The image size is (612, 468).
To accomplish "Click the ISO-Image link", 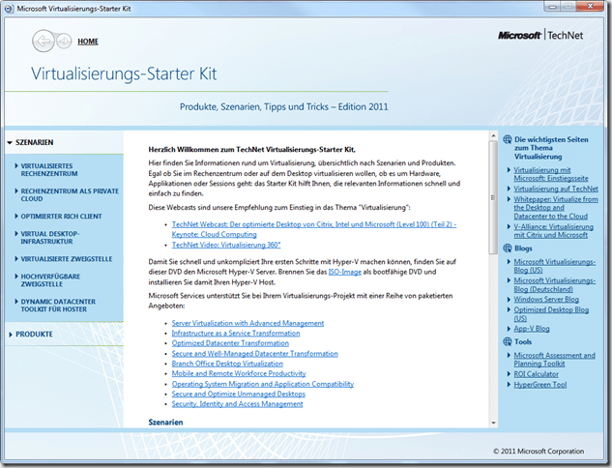I will click(345, 272).
